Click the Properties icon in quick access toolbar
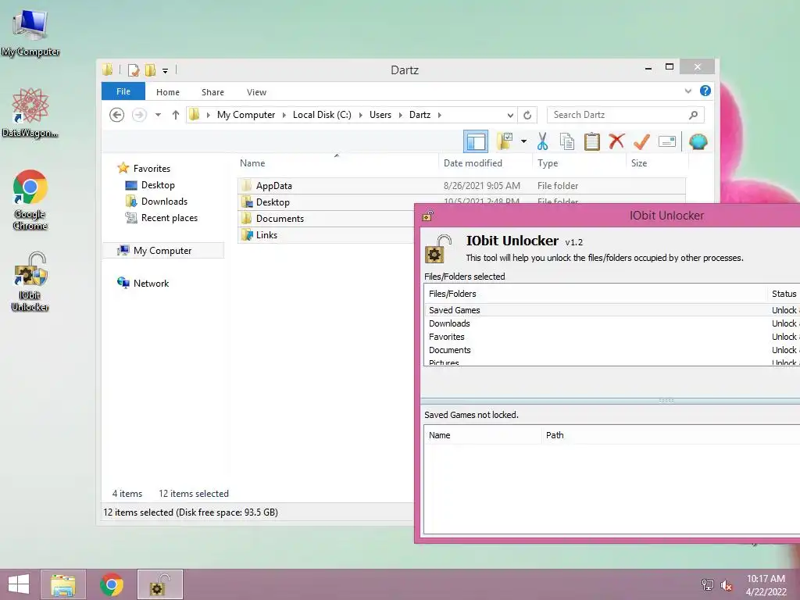The width and height of the screenshot is (800, 600). (x=133, y=70)
